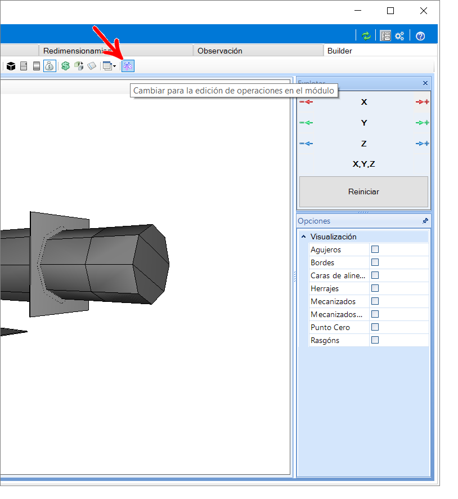The height and width of the screenshot is (499, 458).
Task: Open the settings gears icon in header
Action: 399,36
